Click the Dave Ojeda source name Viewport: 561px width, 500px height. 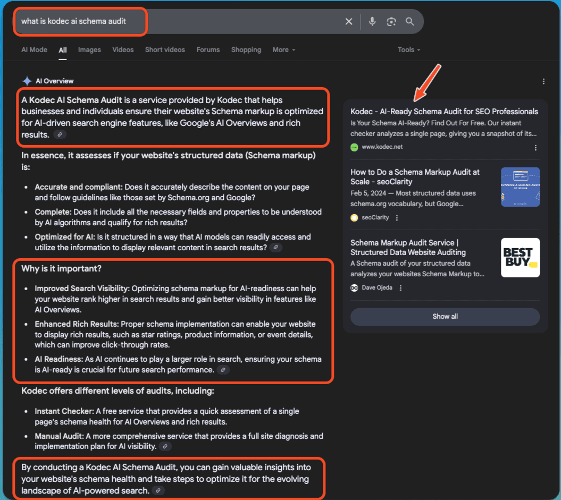tap(377, 287)
